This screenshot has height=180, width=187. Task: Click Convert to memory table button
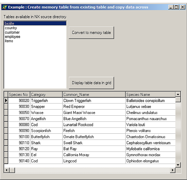(91, 33)
